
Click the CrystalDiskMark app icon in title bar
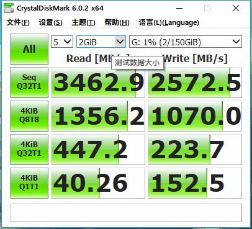point(9,8)
